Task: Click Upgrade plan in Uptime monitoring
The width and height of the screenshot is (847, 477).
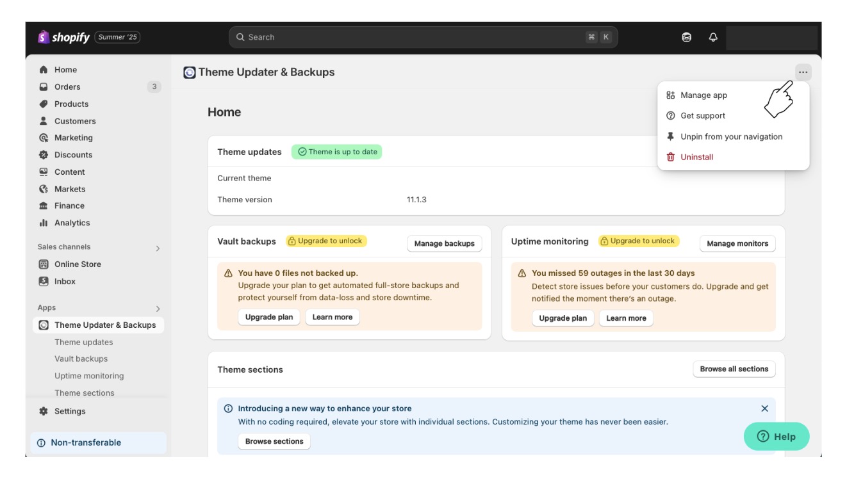Action: [x=563, y=318]
